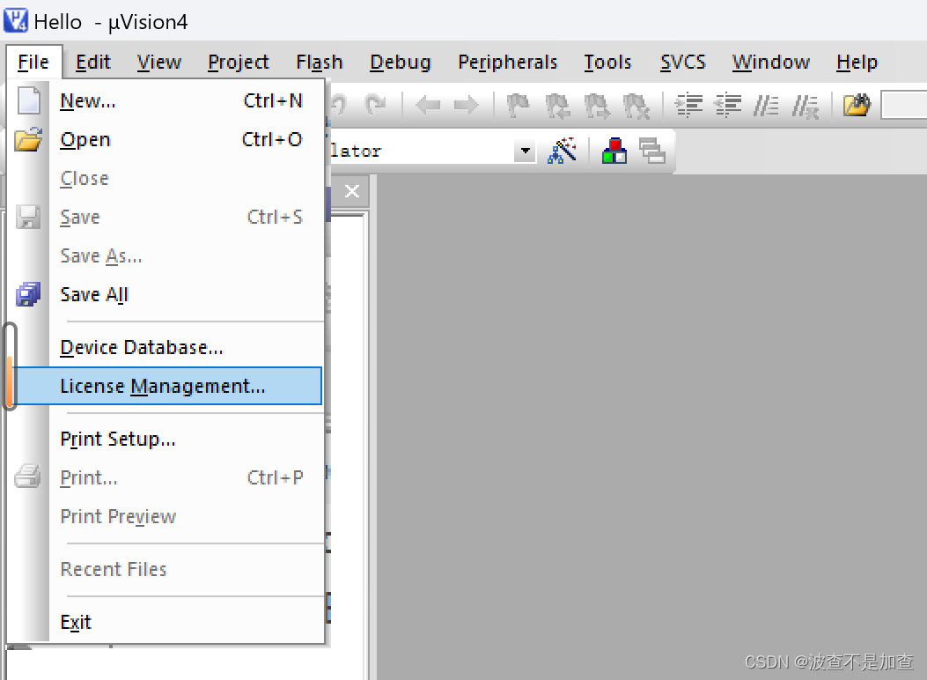This screenshot has height=680, width=927.
Task: Go to previous bookmark flag icon
Action: pos(557,106)
